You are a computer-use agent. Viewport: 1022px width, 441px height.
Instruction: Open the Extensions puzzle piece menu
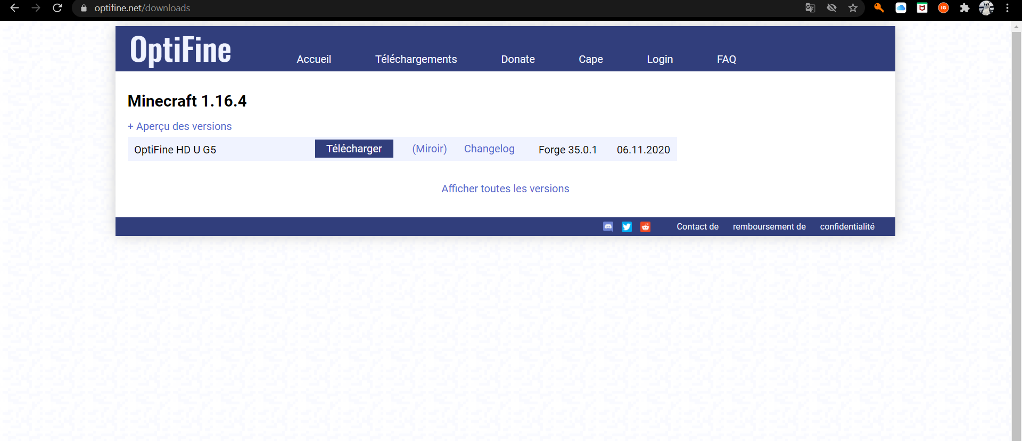click(965, 8)
